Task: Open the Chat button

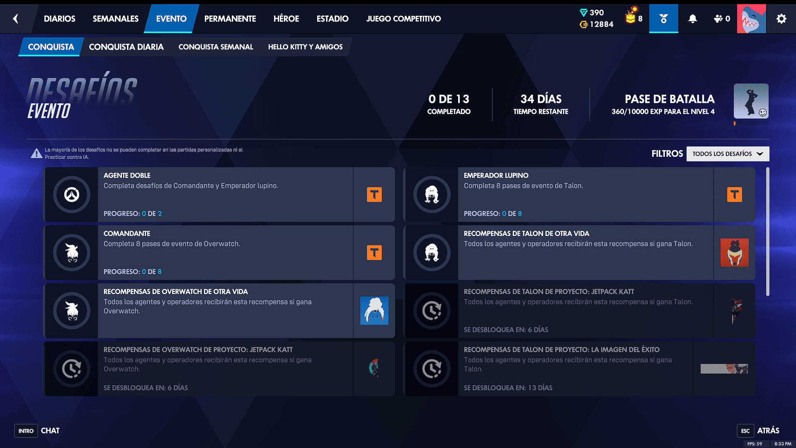Action: [50, 431]
